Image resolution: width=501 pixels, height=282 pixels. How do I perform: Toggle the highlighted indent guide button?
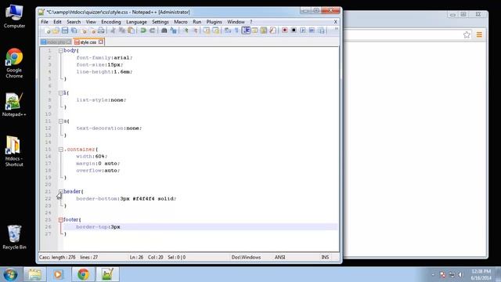246,31
